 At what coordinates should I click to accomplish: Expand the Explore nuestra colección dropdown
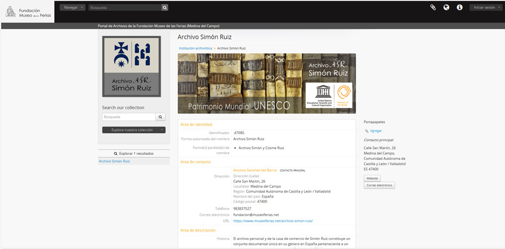click(x=134, y=130)
